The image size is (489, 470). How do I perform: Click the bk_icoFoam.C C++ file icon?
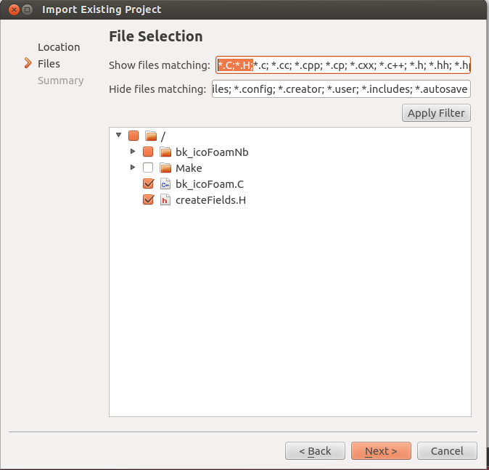[165, 184]
